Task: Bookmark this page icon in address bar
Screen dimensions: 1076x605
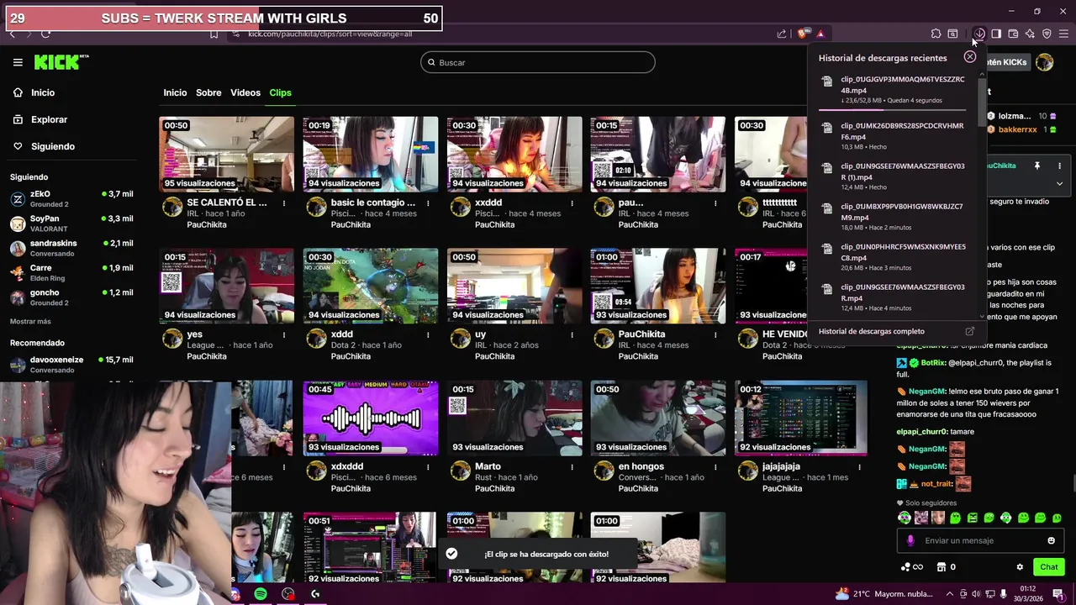Action: [214, 34]
